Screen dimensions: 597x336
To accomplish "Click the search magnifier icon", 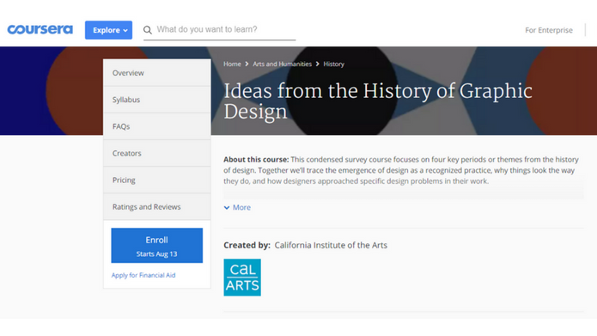I will click(x=148, y=30).
